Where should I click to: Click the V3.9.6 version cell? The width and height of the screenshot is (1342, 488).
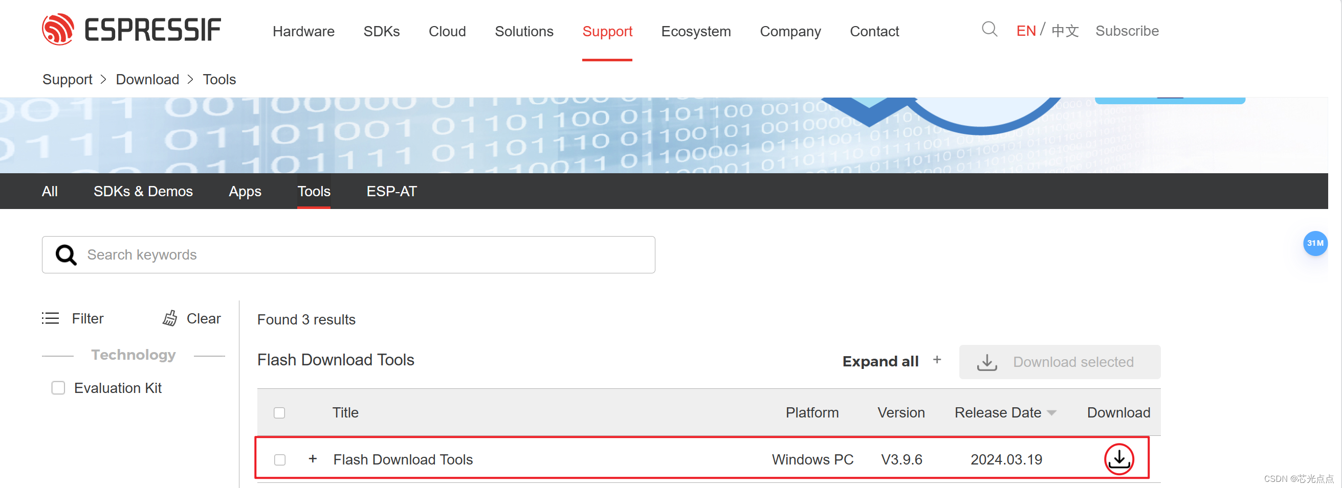point(902,460)
